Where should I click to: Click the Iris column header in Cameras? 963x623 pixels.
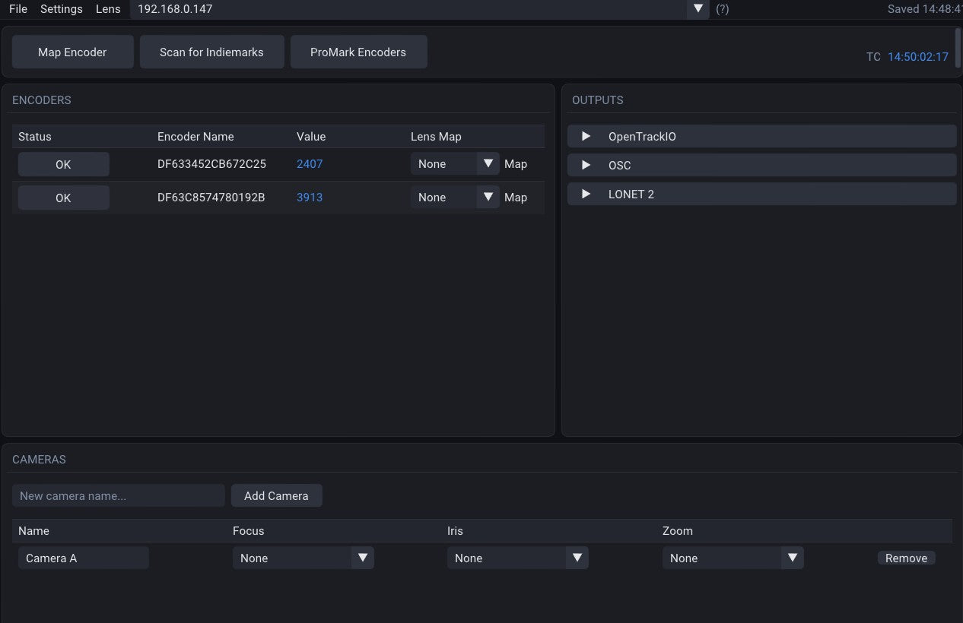pyautogui.click(x=455, y=530)
